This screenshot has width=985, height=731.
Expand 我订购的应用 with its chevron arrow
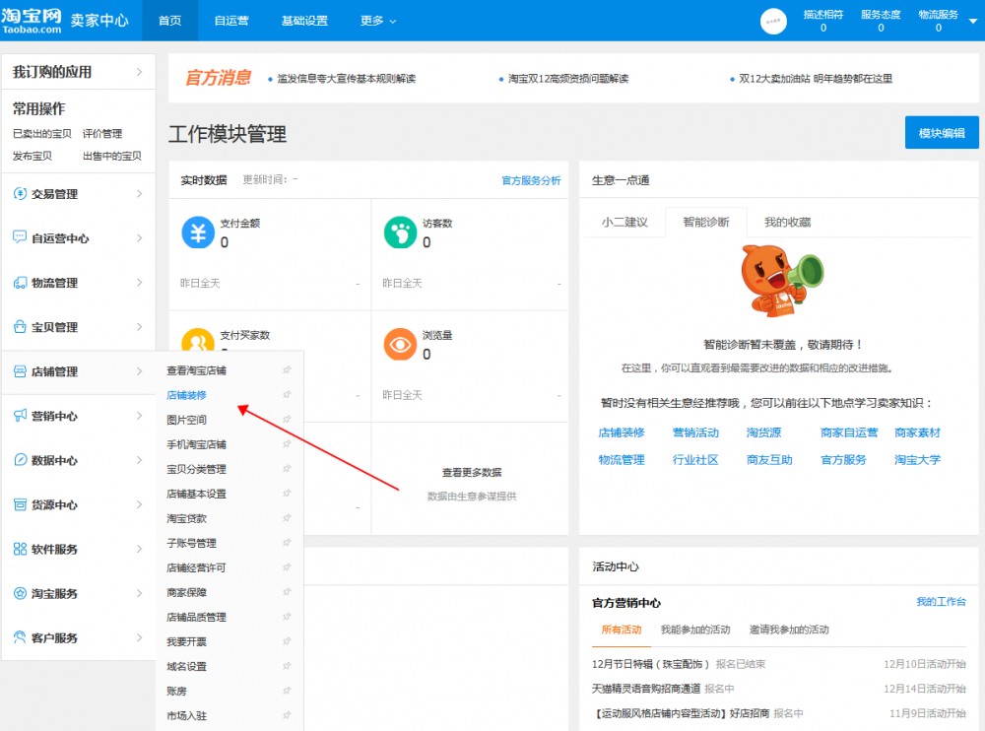[x=139, y=72]
